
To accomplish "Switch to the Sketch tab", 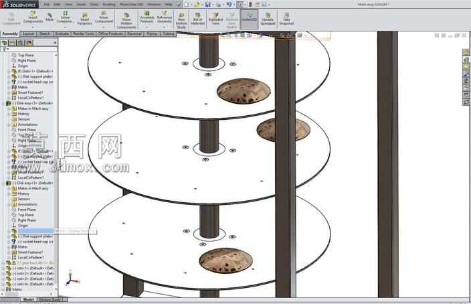I will pos(44,33).
